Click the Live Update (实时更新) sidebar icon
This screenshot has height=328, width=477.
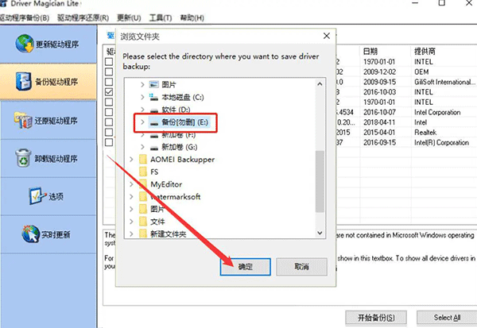pos(31,233)
